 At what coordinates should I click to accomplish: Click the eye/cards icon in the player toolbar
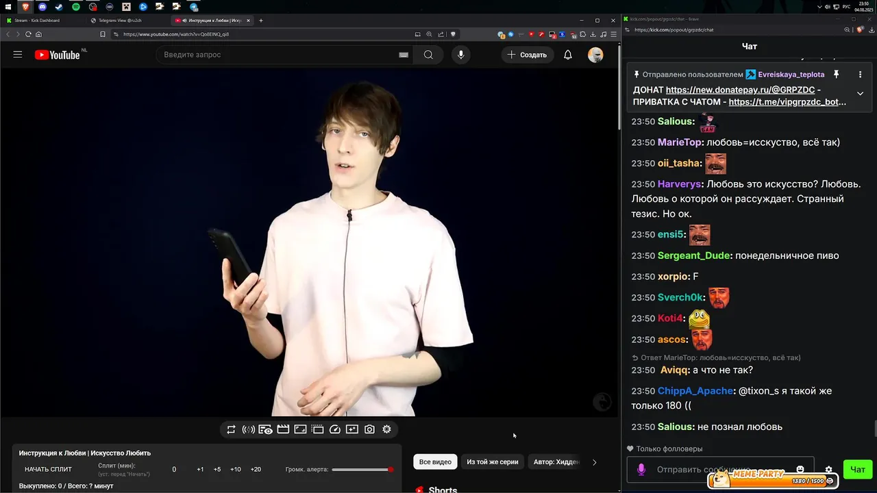tap(265, 429)
